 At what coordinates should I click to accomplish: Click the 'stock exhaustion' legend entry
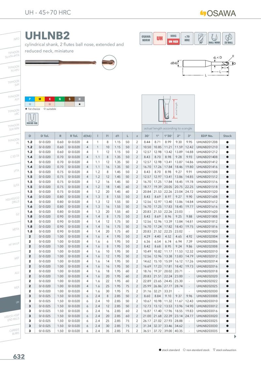click(x=224, y=350)
